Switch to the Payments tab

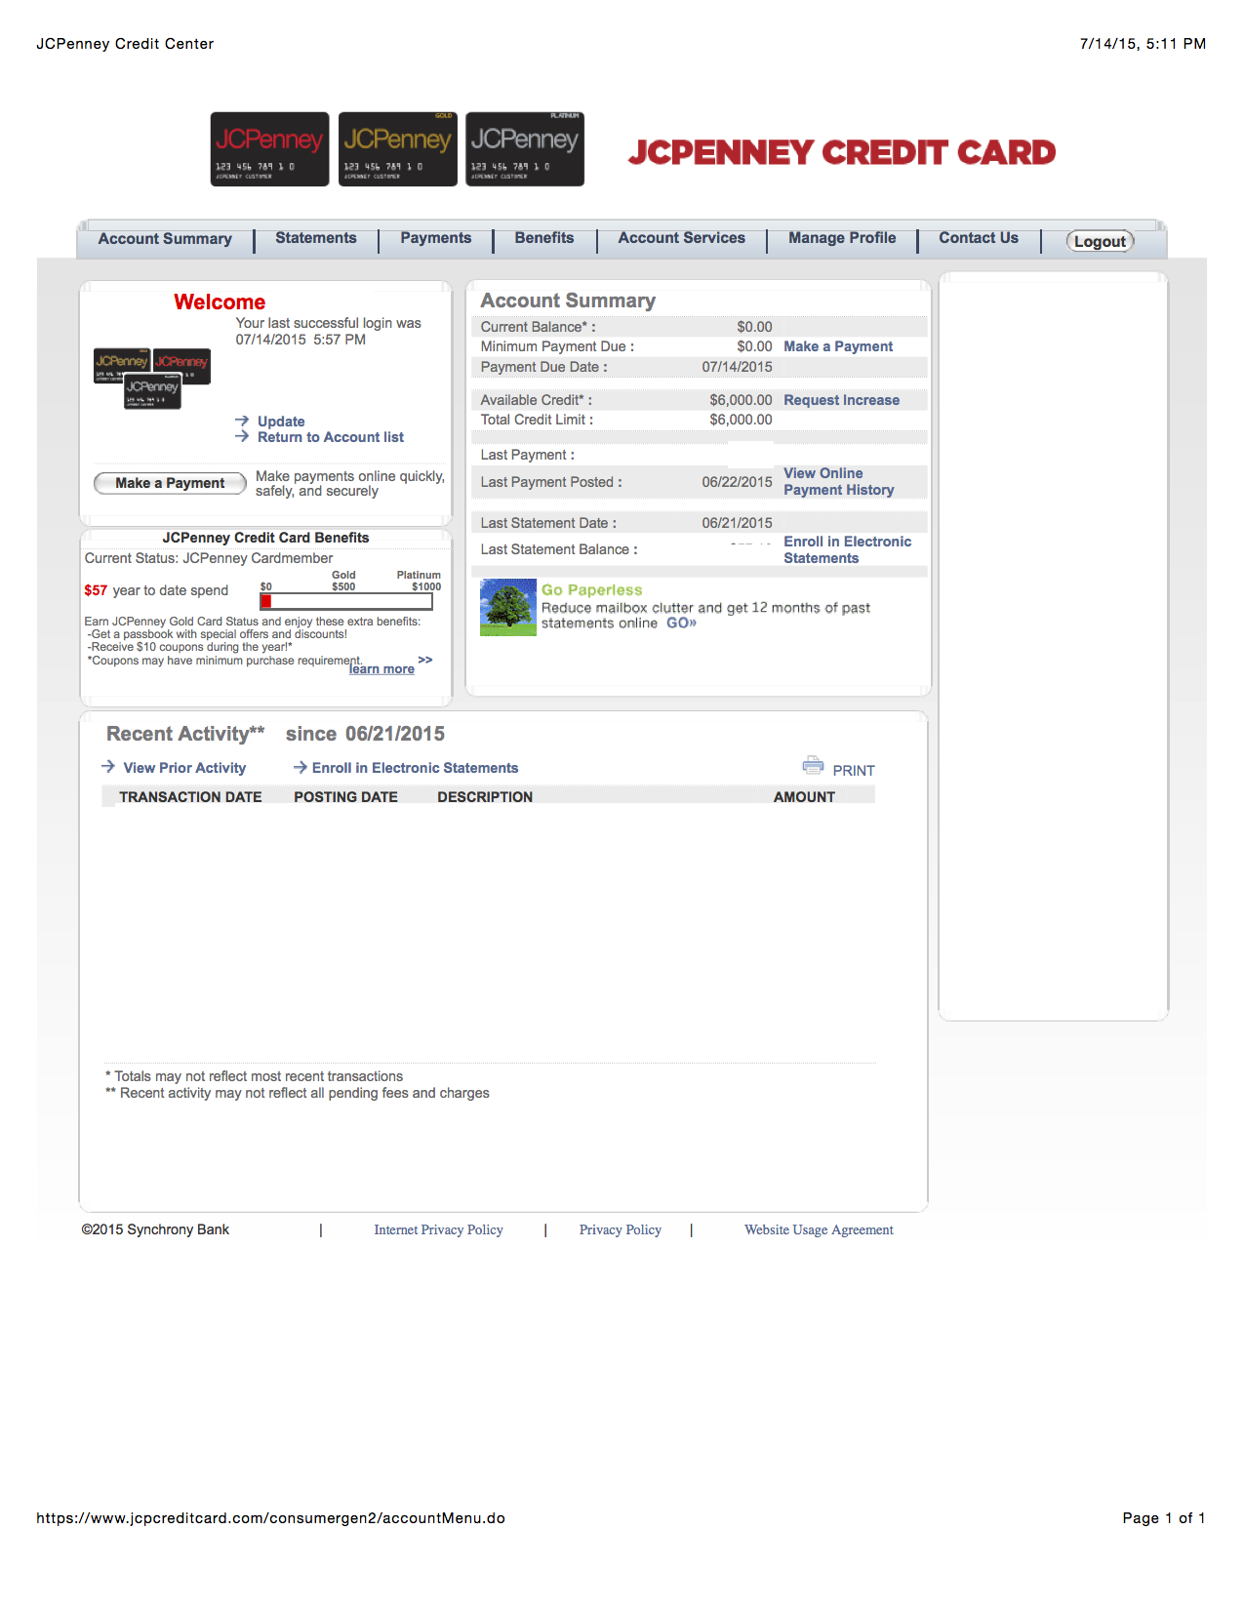click(x=435, y=238)
